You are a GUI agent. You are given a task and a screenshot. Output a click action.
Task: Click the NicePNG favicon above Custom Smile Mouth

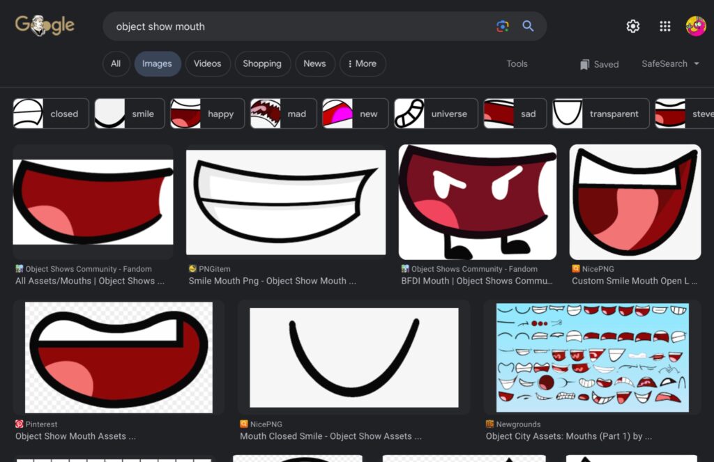pyautogui.click(x=575, y=268)
